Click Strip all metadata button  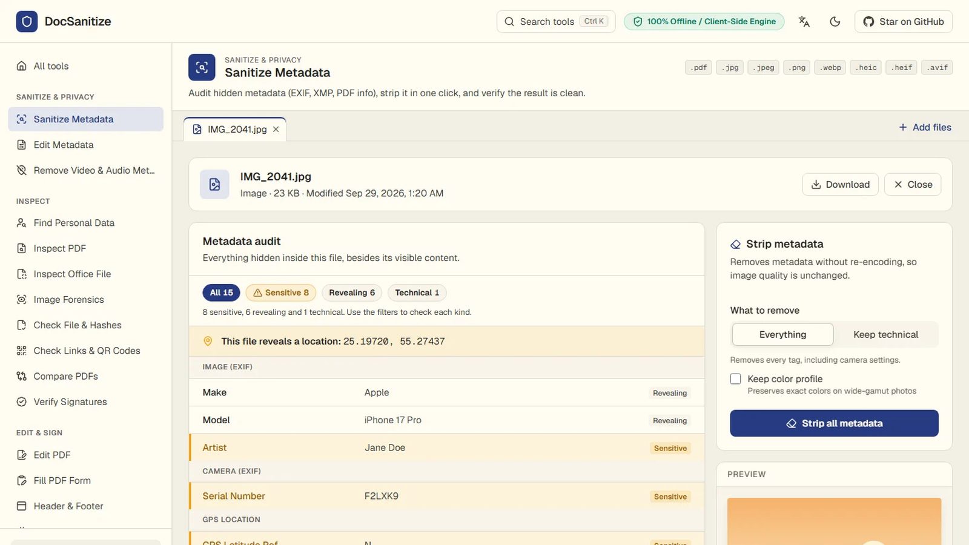(834, 423)
